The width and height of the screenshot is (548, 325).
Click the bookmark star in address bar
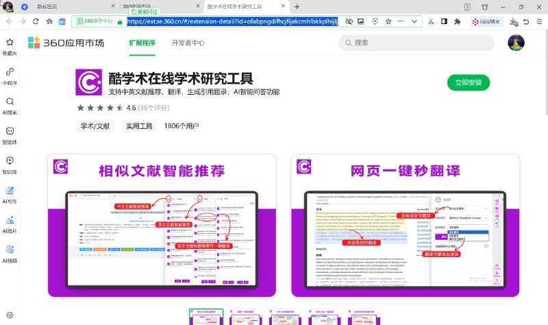388,21
